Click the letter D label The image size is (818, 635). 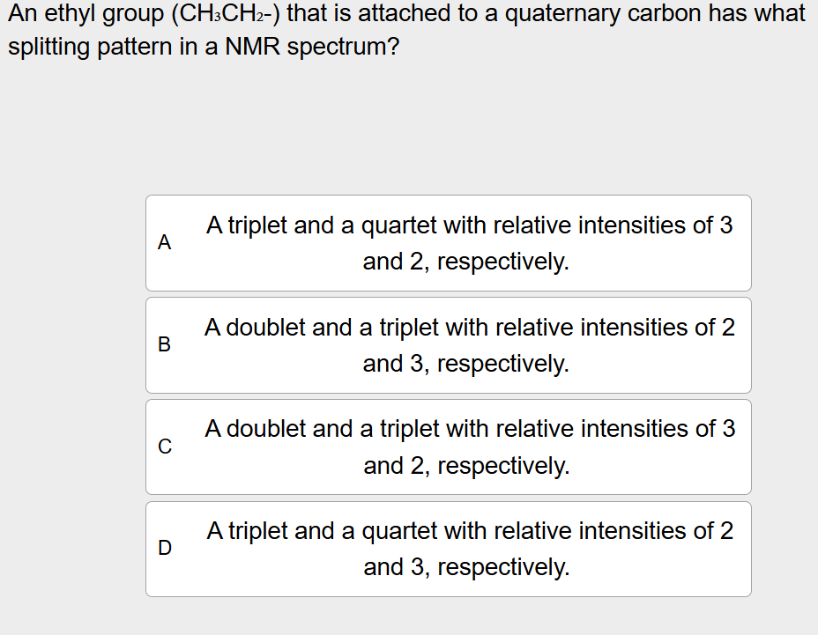coord(164,548)
